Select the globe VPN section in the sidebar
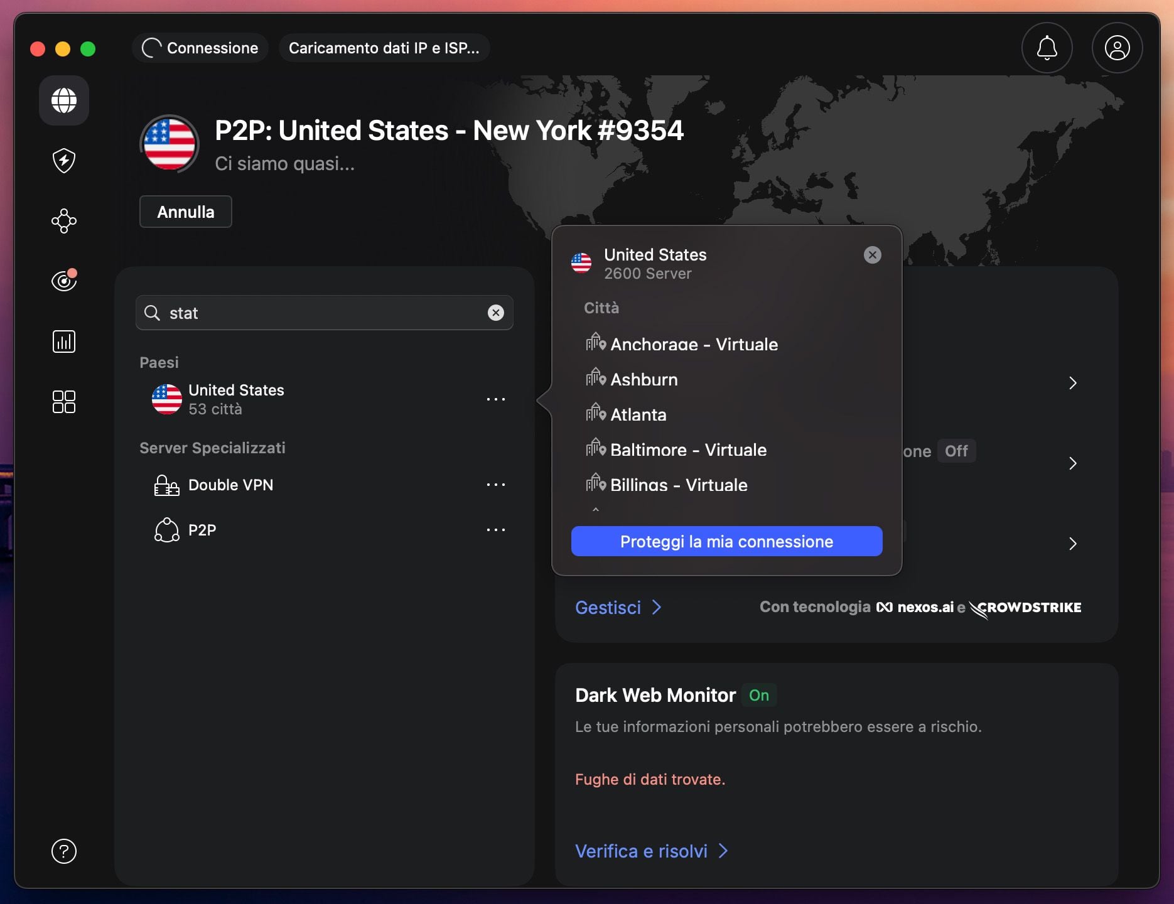 click(63, 100)
